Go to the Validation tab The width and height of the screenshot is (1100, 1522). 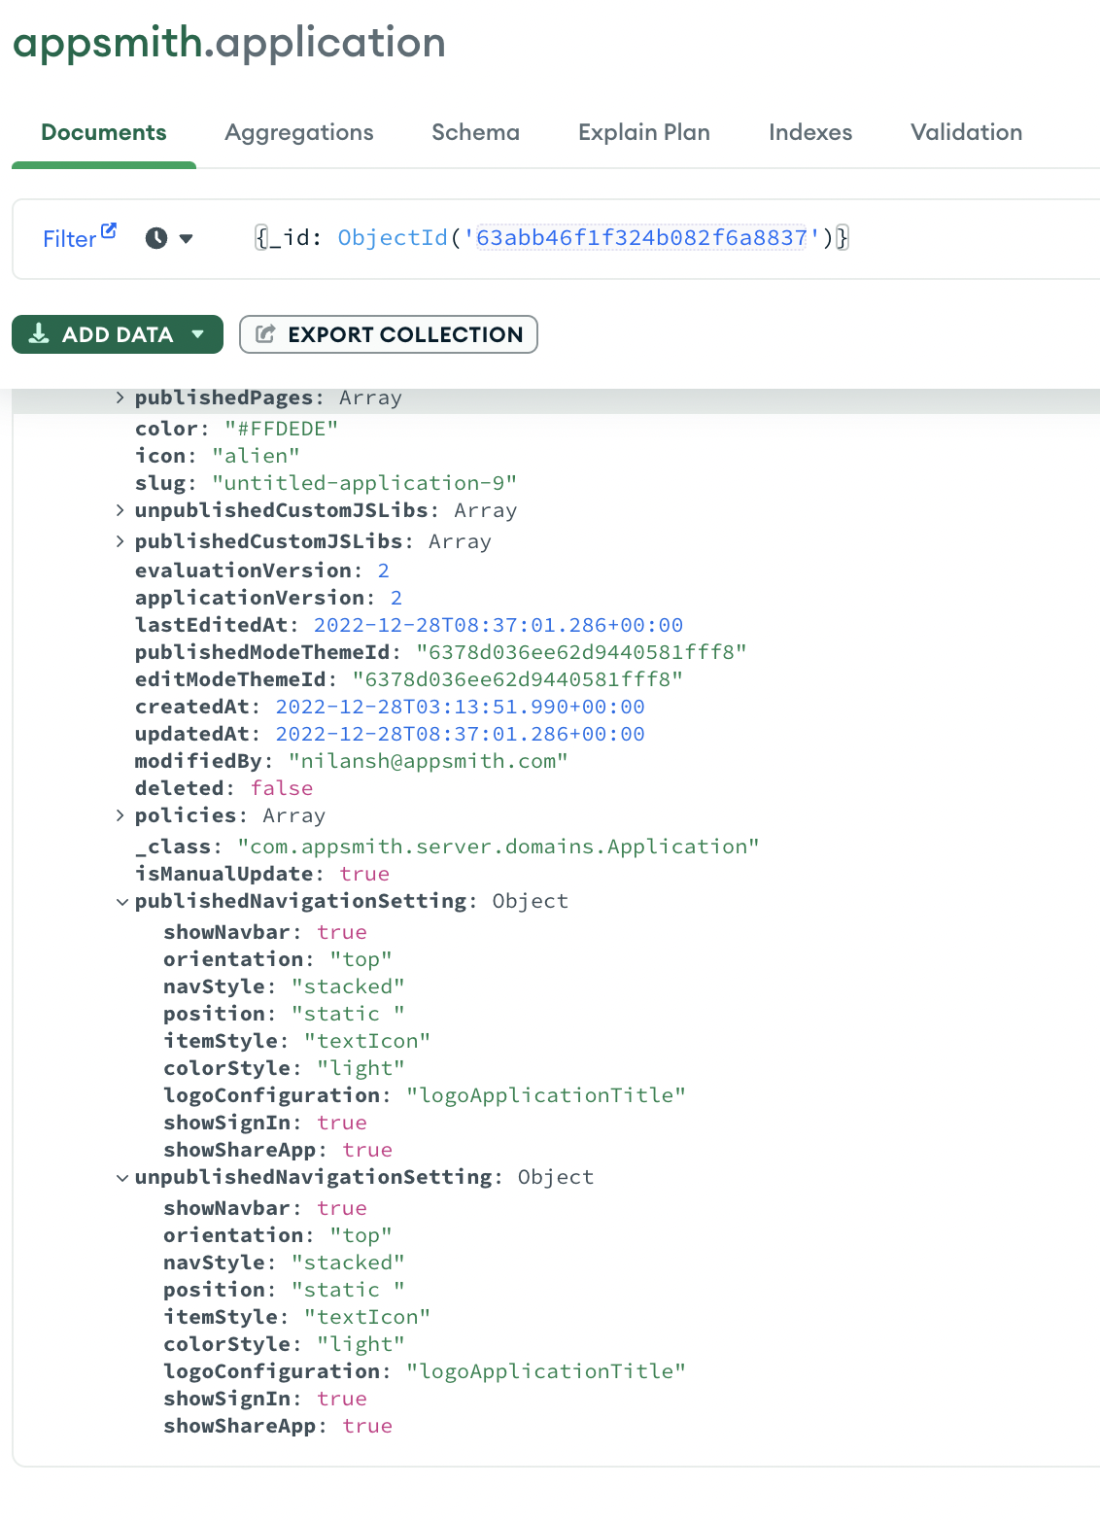967,132
